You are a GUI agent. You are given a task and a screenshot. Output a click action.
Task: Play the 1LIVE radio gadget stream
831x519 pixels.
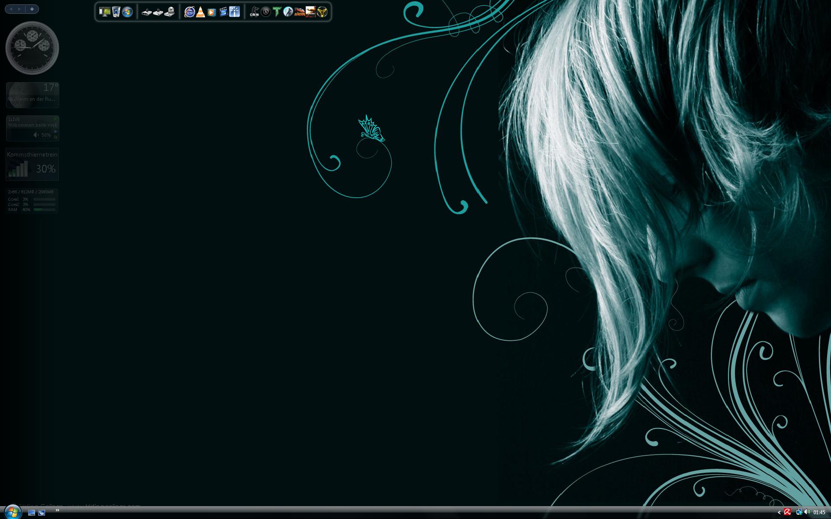(55, 119)
